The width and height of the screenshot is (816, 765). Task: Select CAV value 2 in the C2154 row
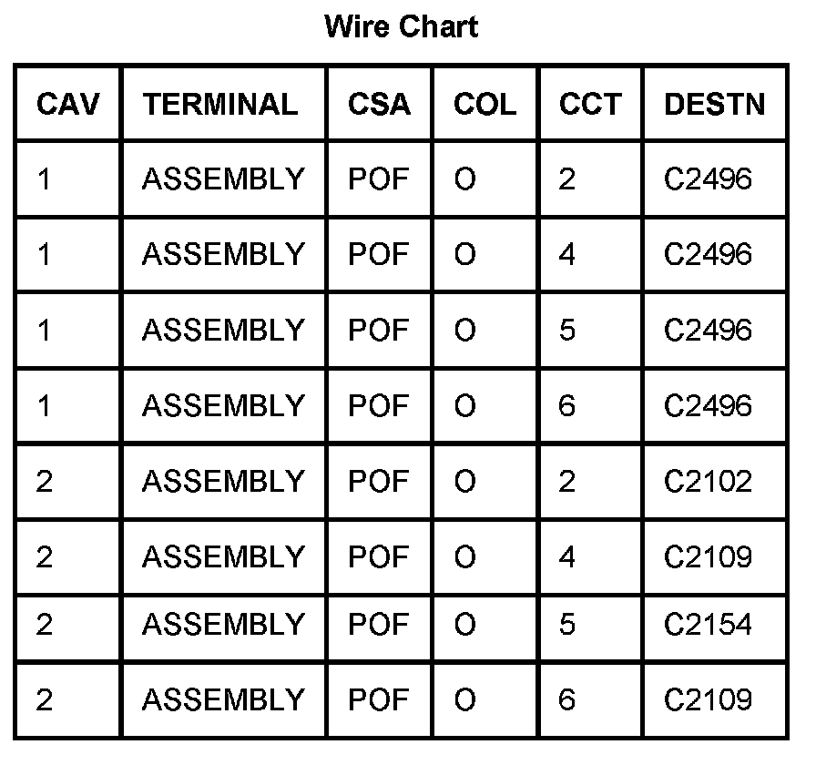(x=46, y=625)
